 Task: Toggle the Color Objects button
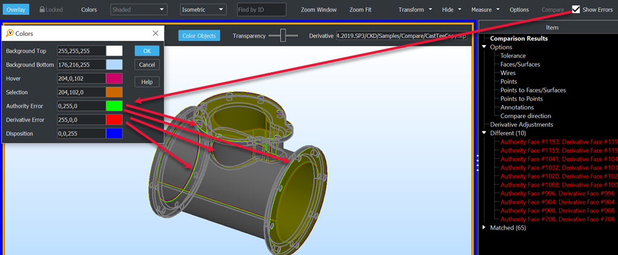[x=199, y=36]
